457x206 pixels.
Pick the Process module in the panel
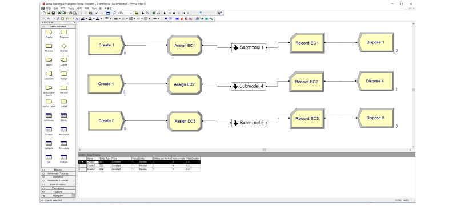point(49,46)
